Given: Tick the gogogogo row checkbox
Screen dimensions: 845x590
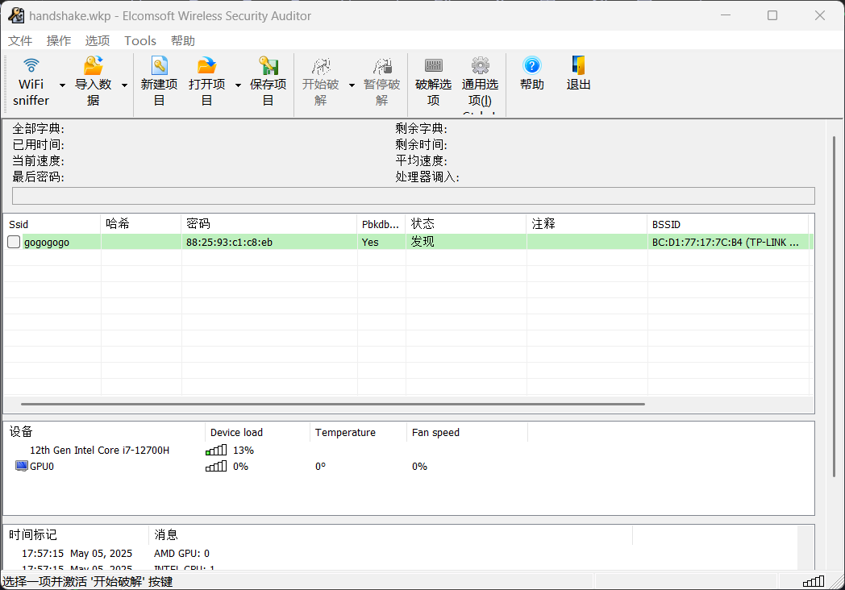Looking at the screenshot, I should pyautogui.click(x=14, y=242).
